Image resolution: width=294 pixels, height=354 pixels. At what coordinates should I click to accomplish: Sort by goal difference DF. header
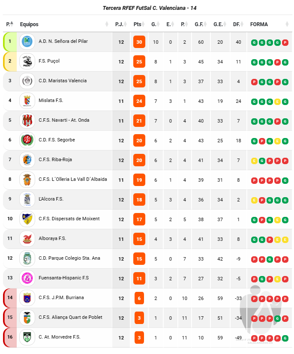(237, 24)
